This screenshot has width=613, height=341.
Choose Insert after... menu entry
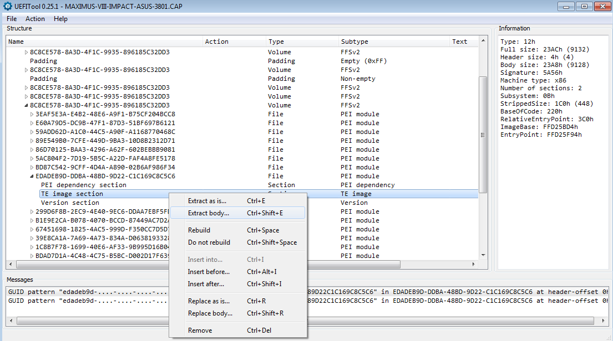pos(237,283)
